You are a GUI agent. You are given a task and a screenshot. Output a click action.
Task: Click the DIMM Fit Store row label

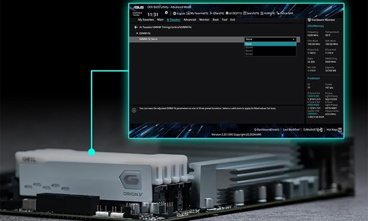[x=148, y=39]
